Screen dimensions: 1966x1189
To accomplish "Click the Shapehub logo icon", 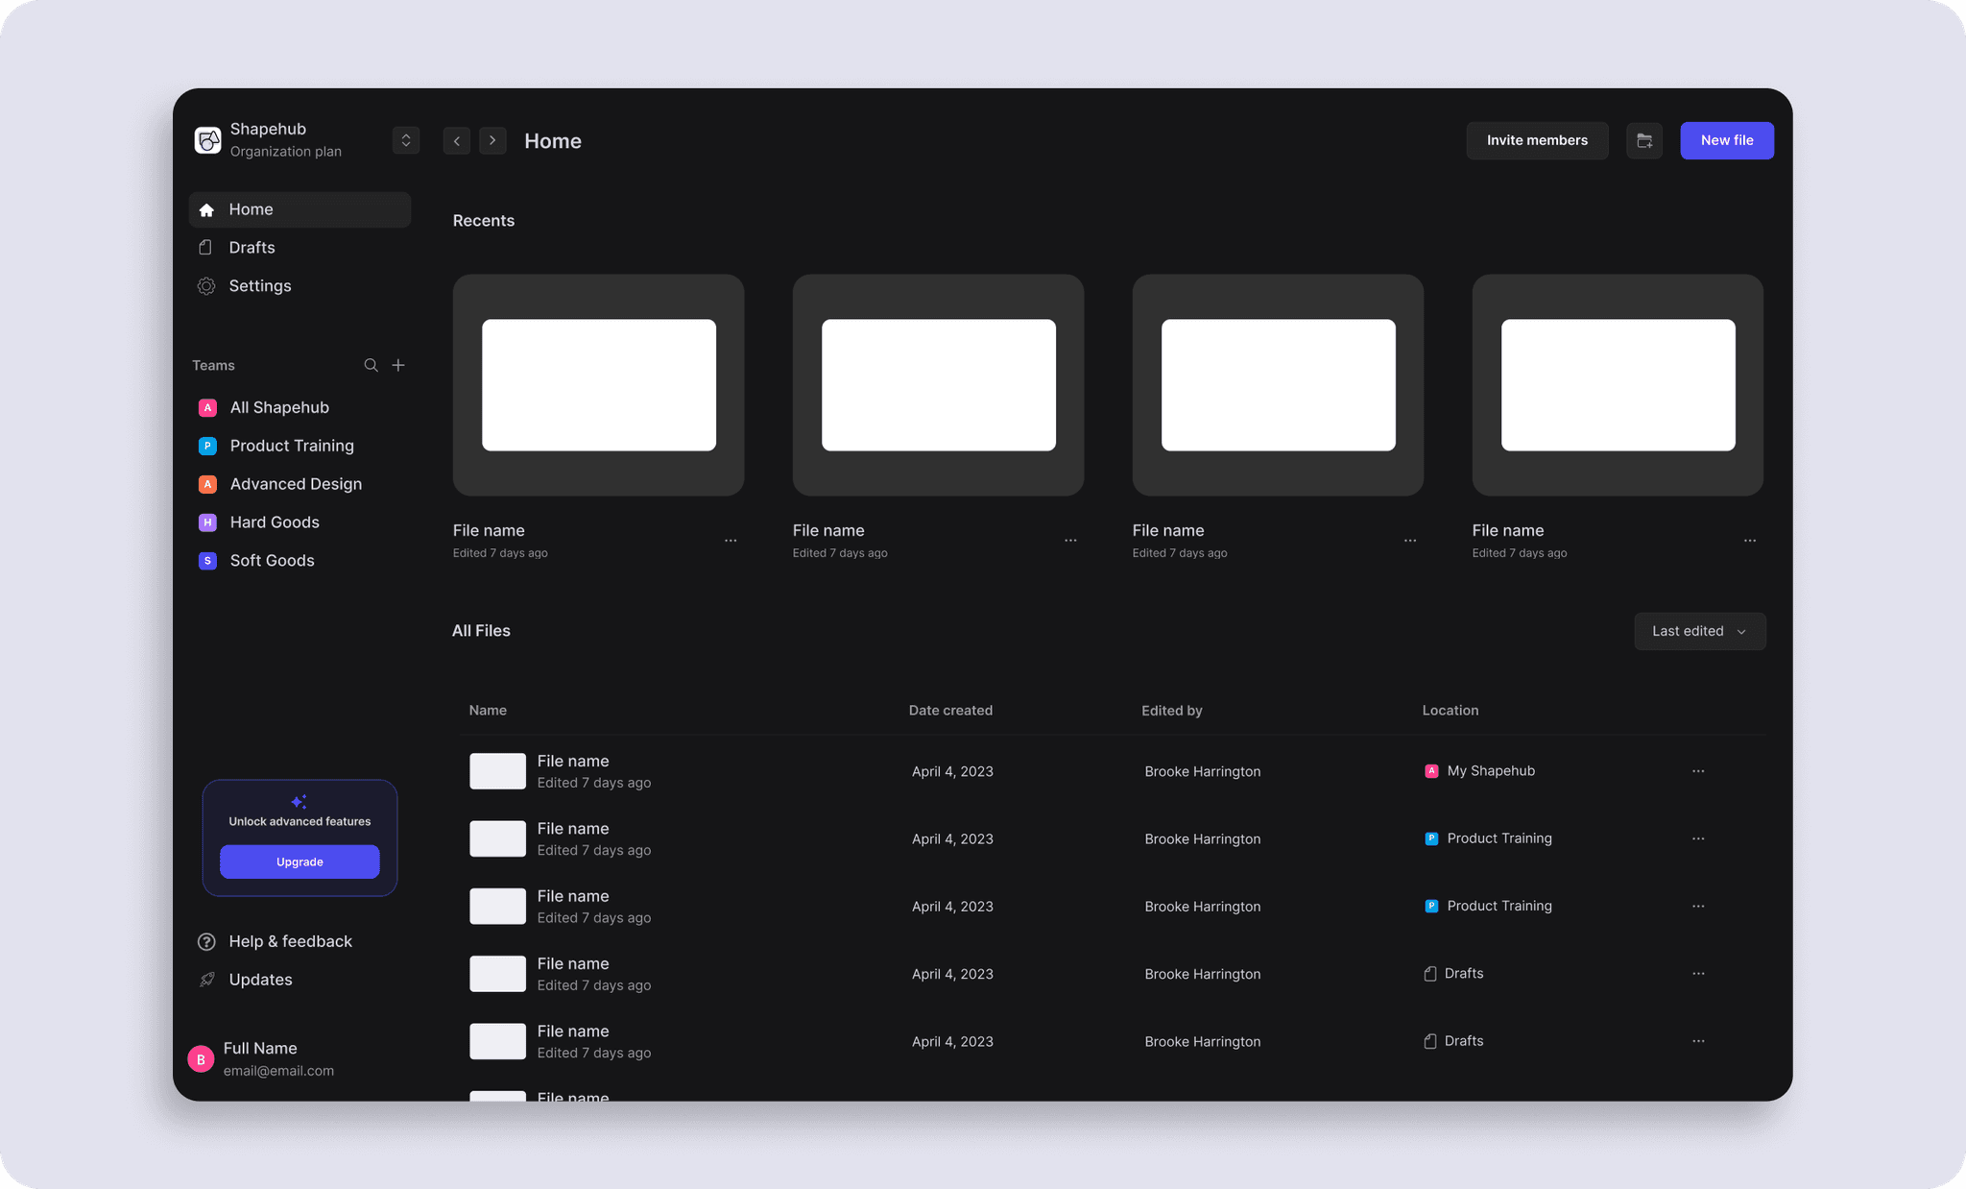I will click(x=207, y=140).
